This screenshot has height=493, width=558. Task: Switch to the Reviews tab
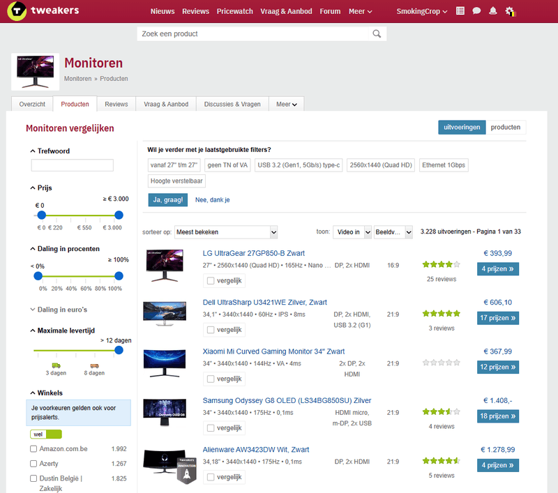pyautogui.click(x=116, y=104)
